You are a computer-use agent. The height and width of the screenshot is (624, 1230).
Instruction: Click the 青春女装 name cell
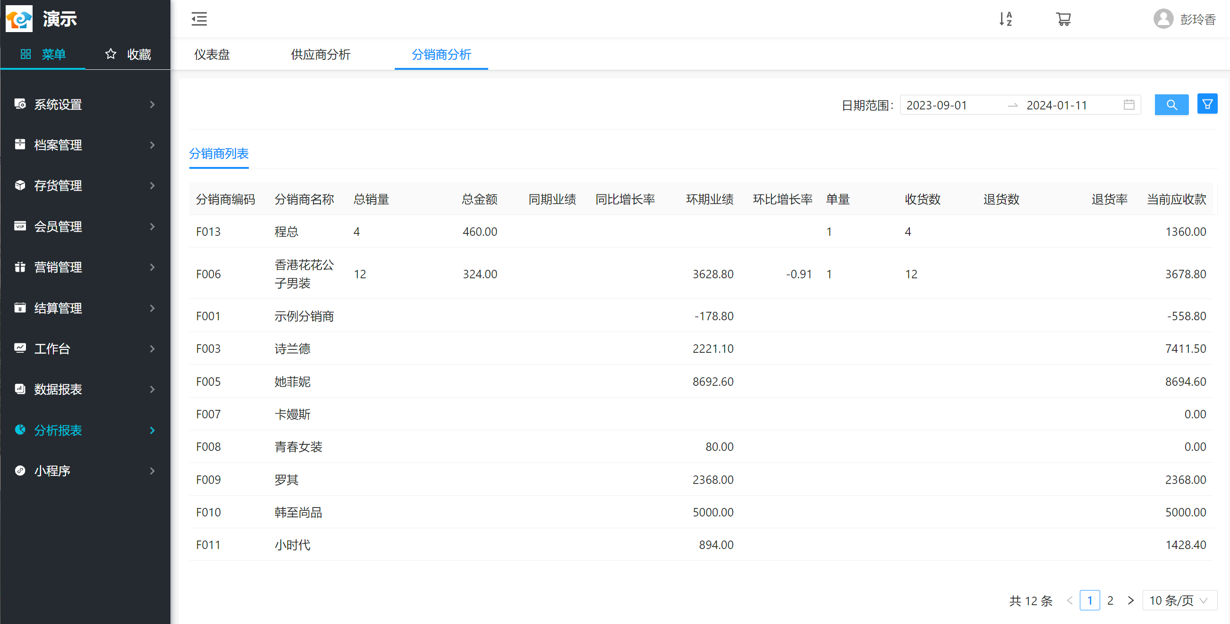298,447
